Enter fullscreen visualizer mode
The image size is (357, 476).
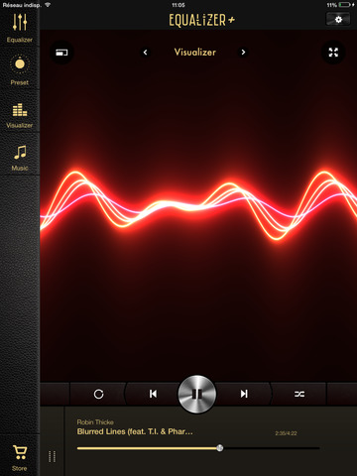coord(333,53)
